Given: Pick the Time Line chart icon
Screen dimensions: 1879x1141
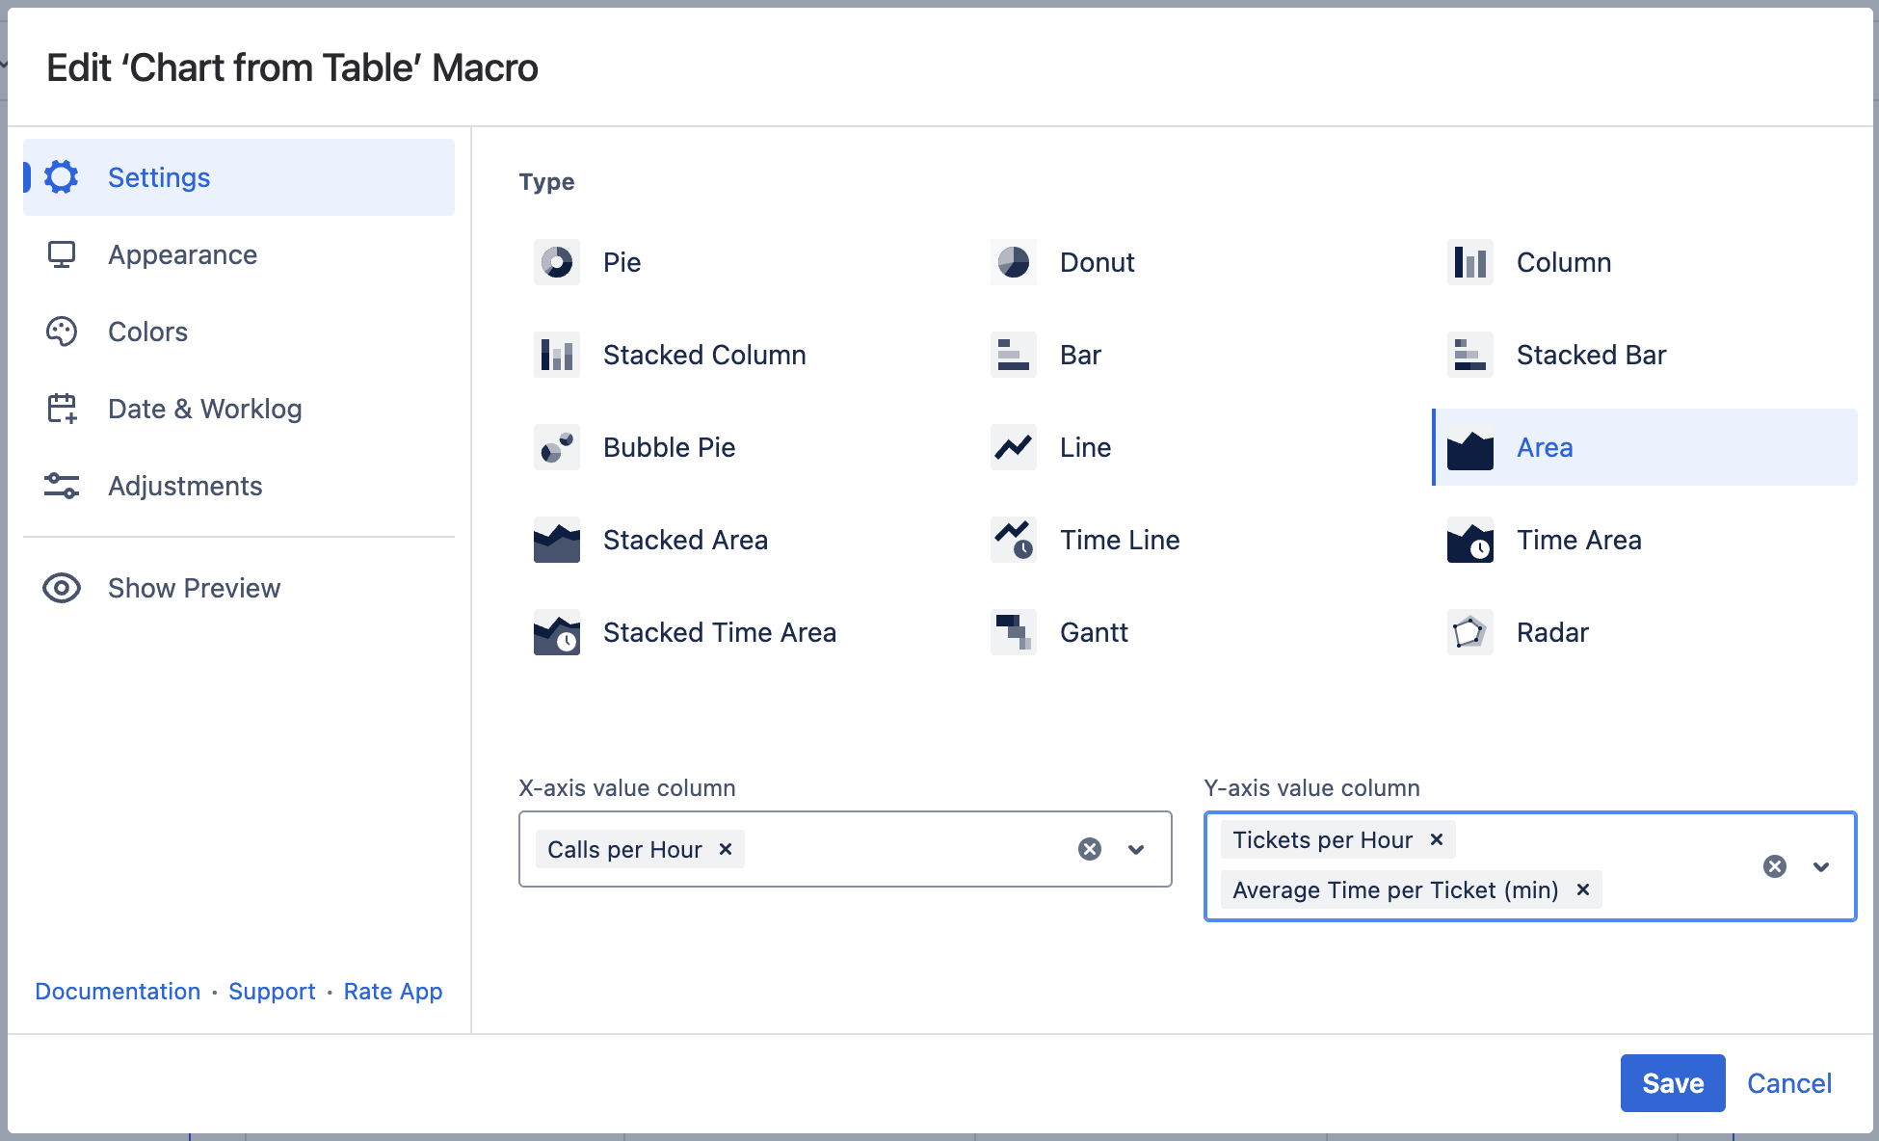Looking at the screenshot, I should (x=1013, y=540).
